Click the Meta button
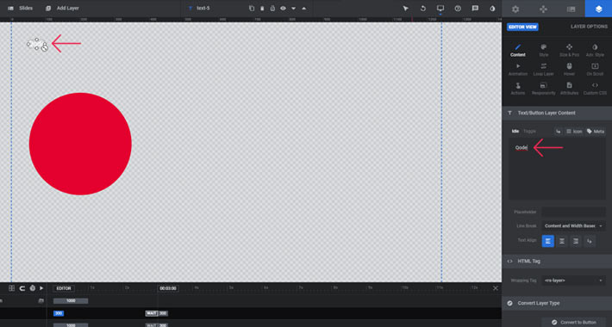Viewport: 612px width, 327px height. tap(596, 132)
